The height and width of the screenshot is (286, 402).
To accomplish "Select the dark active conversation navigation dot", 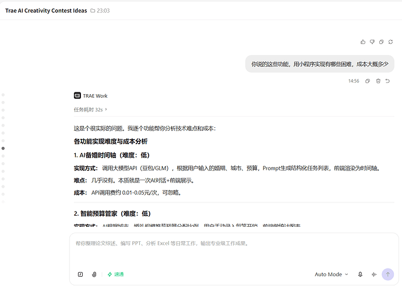I will point(3,148).
